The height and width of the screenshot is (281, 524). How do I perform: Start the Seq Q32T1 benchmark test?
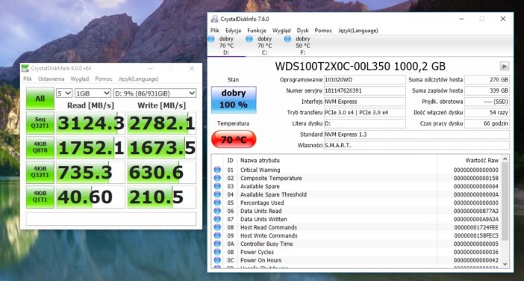40,123
